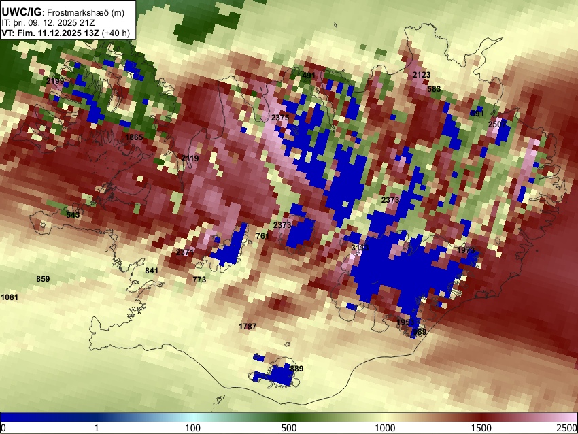Select the 1973 value label
This screenshot has height=434, width=578.
point(466,250)
